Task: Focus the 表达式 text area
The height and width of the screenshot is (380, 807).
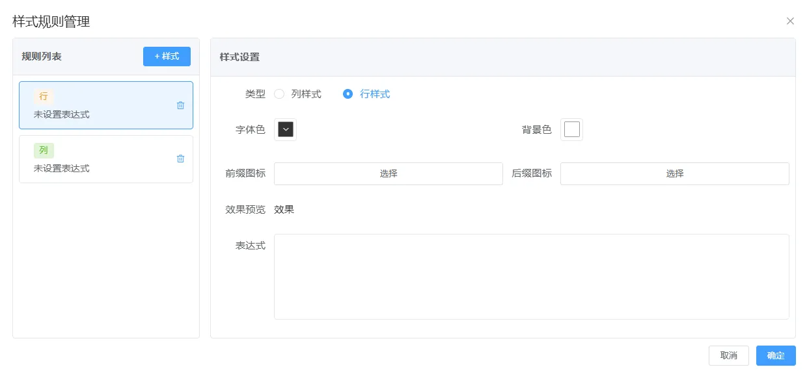Action: click(532, 277)
